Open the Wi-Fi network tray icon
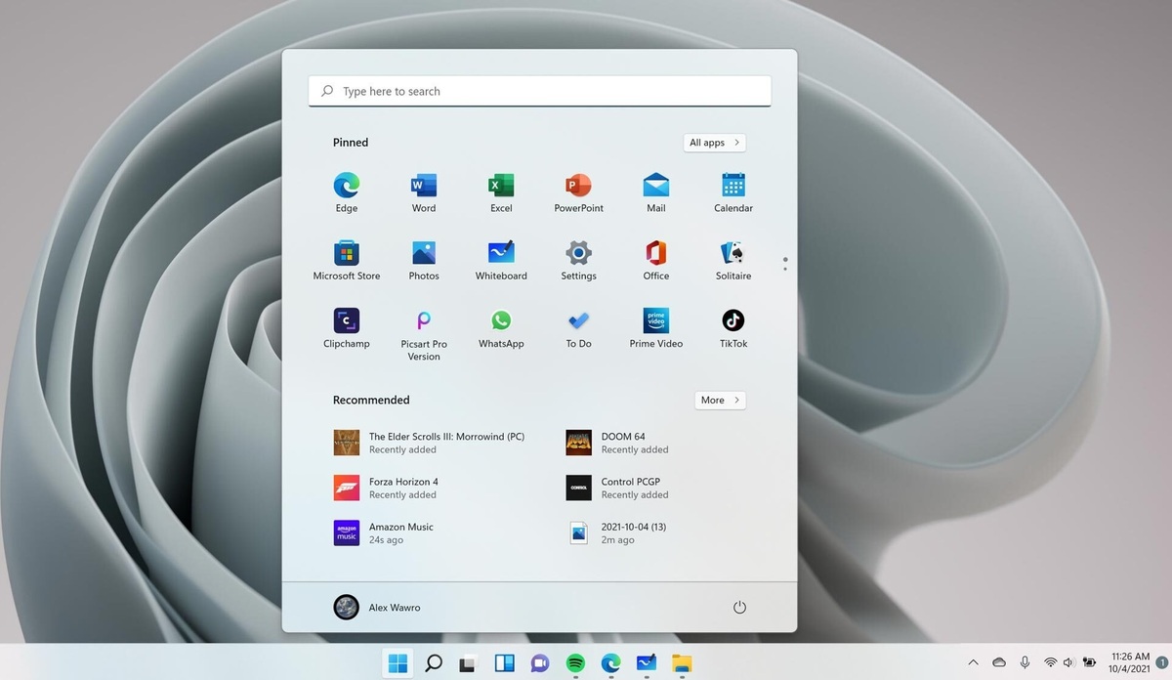This screenshot has height=680, width=1172. (1050, 662)
